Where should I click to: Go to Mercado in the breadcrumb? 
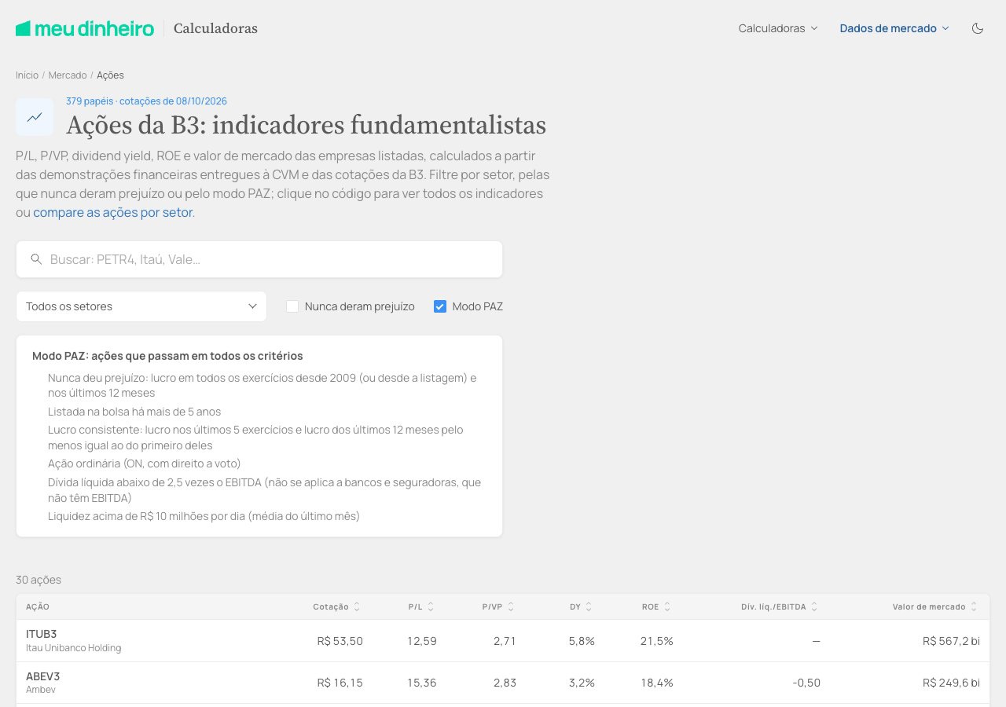(68, 75)
